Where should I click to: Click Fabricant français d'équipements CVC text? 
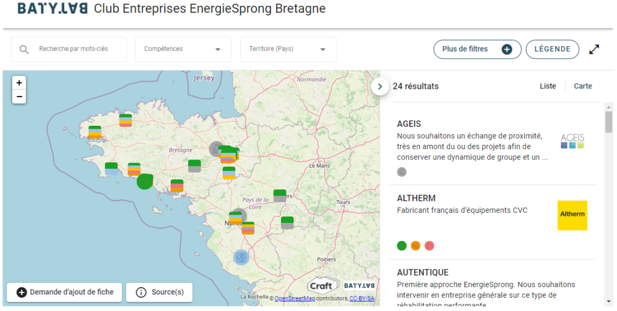[462, 210]
